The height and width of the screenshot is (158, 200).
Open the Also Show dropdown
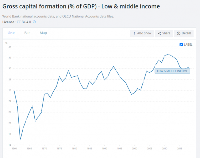(142, 33)
